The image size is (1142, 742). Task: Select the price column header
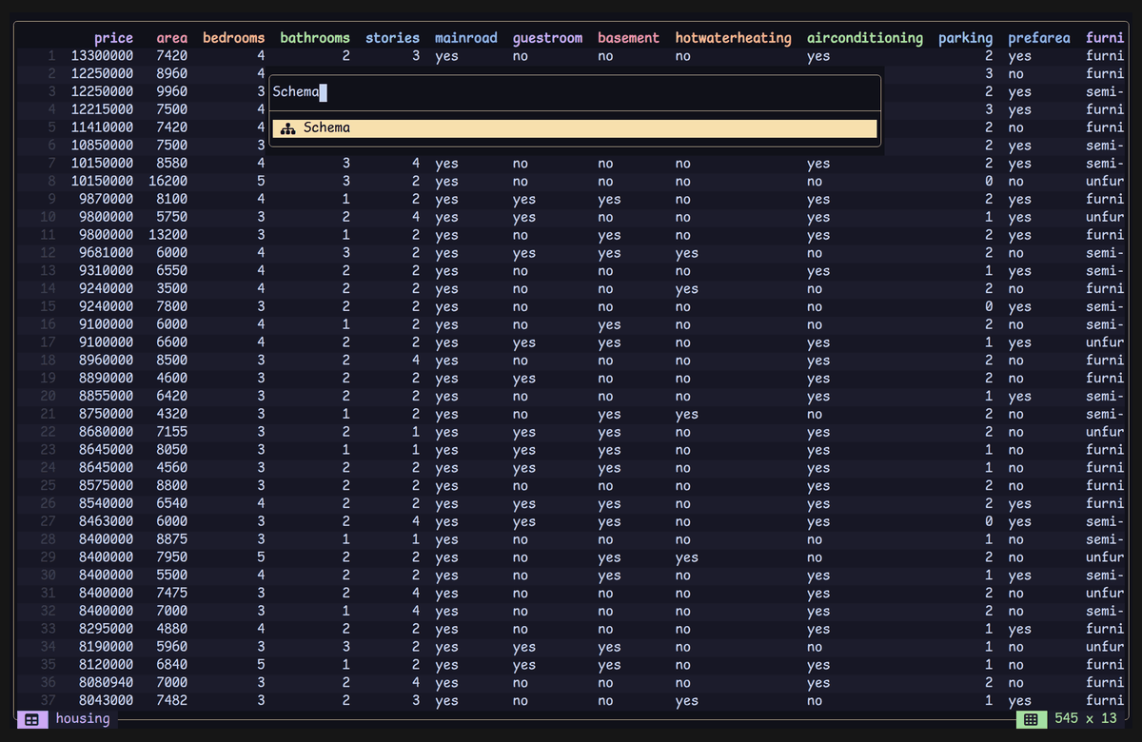114,38
